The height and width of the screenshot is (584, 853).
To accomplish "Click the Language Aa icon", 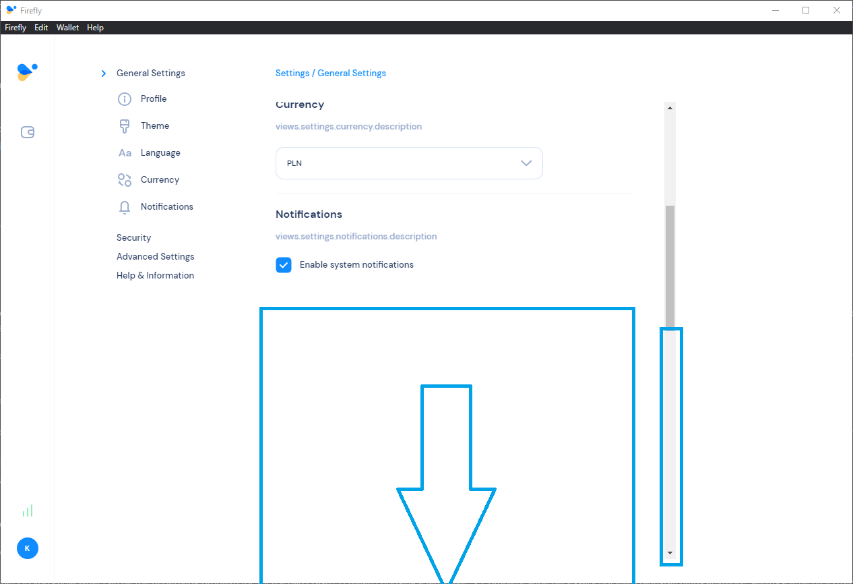I will click(x=124, y=152).
